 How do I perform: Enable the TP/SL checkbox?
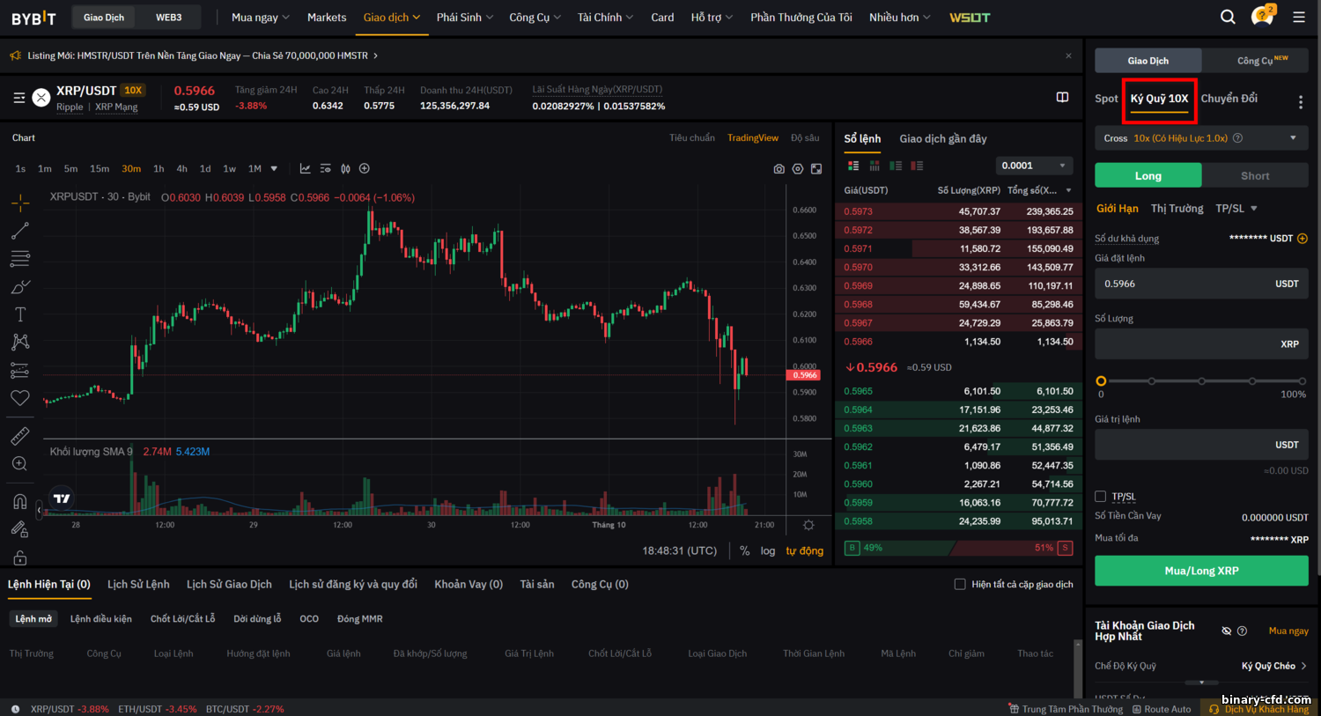pos(1100,496)
